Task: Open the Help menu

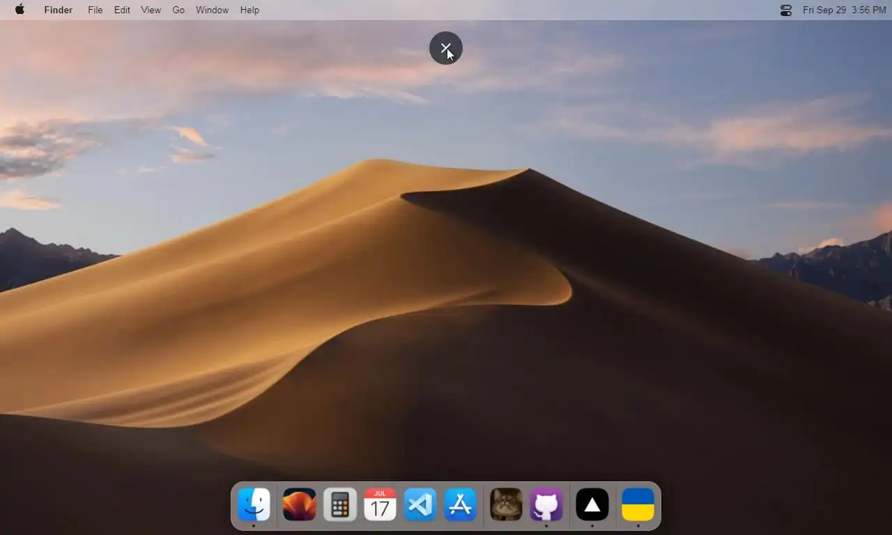Action: pos(249,10)
